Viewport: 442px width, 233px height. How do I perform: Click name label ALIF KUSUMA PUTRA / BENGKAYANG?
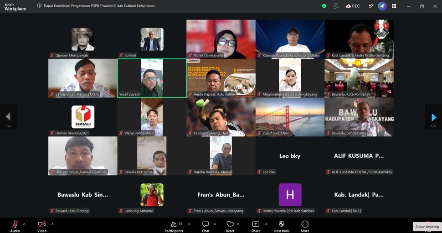pos(362,172)
